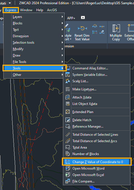Viewport: 134px width, 190px height.
Task: Choose Attach Xdata entry
Action: pyautogui.click(x=97, y=97)
